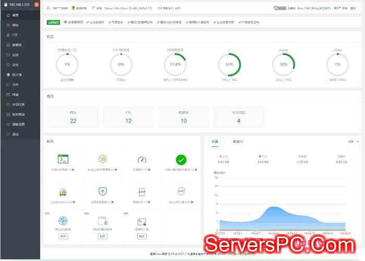Open the SSH terminal software icon
Image resolution: width=365 pixels, height=261 pixels.
[63, 159]
